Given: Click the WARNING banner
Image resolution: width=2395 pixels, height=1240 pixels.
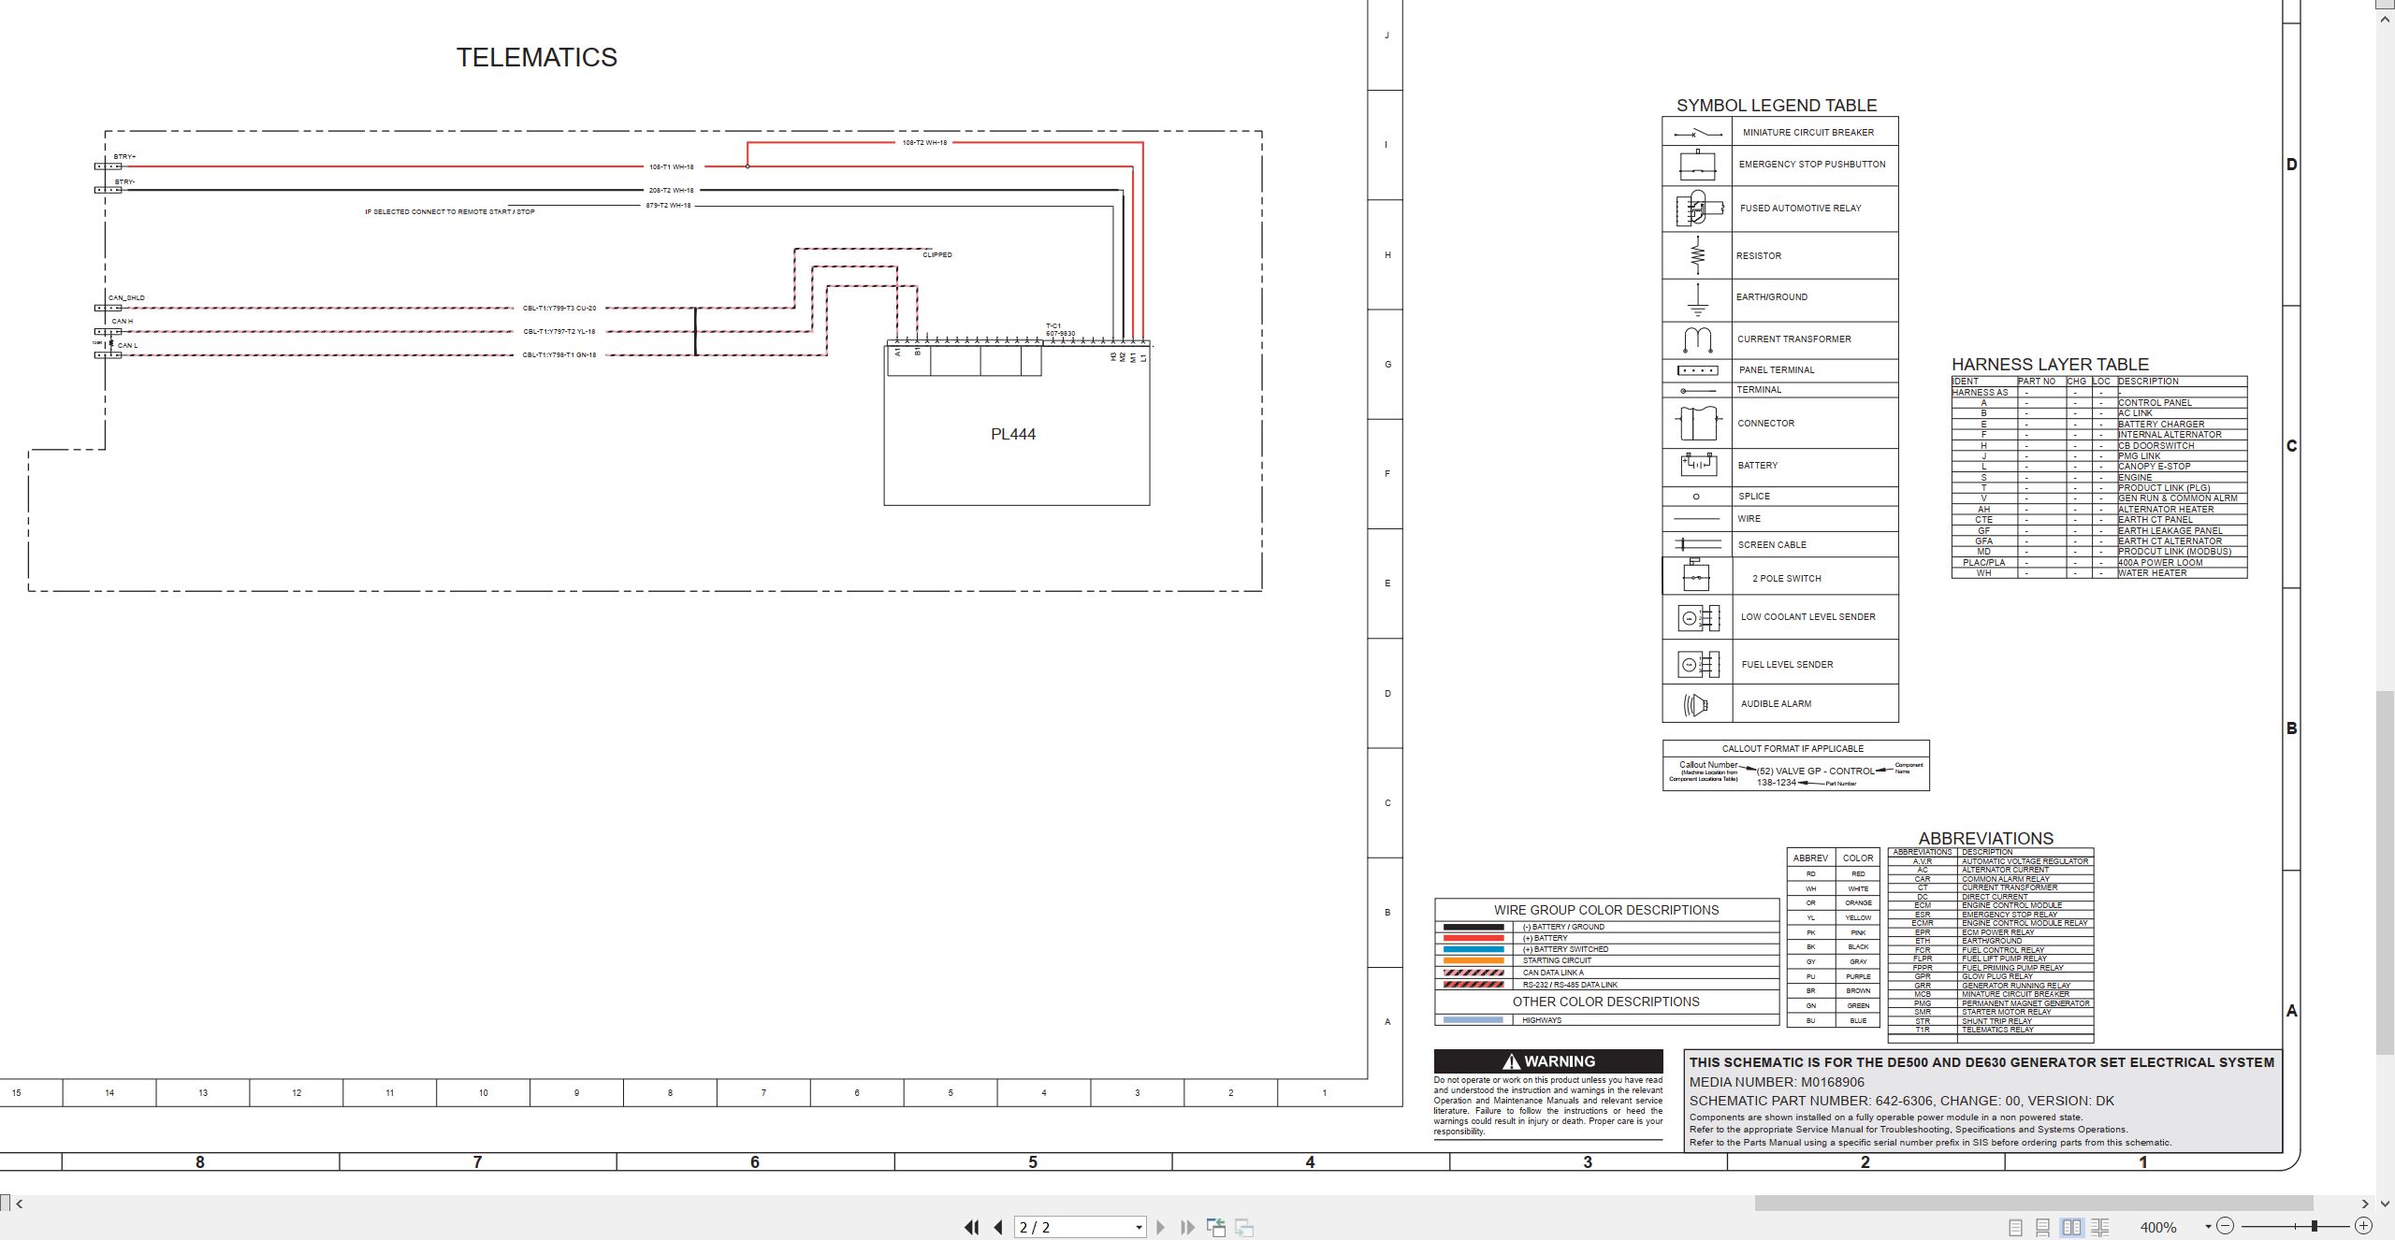Looking at the screenshot, I should click(1548, 1061).
